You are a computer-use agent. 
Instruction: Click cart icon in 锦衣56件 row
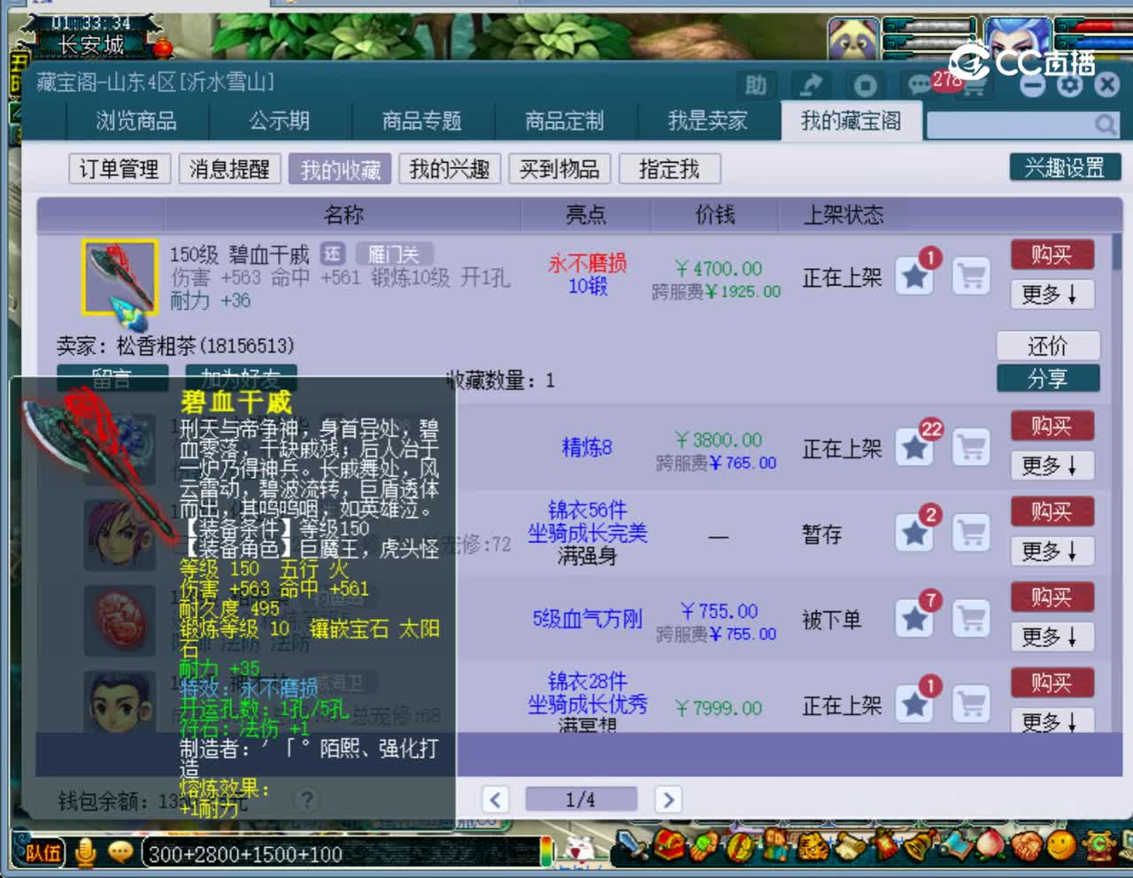coord(972,533)
